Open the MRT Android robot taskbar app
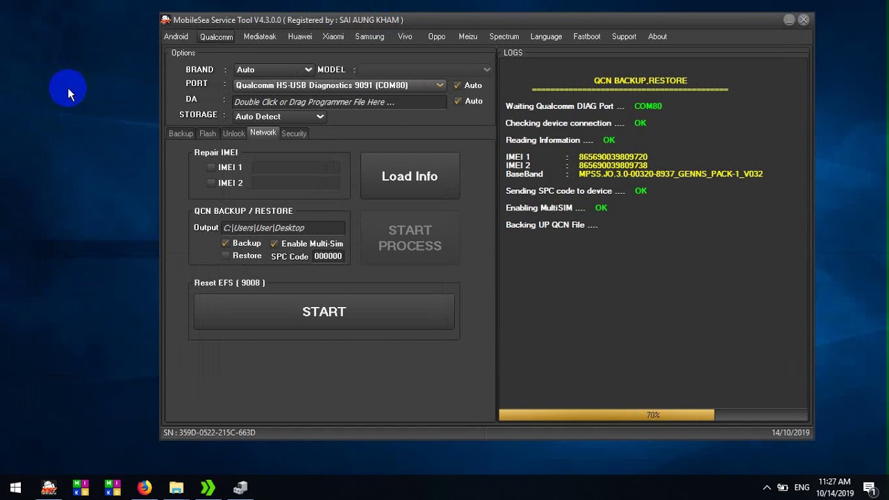 pyautogui.click(x=49, y=487)
